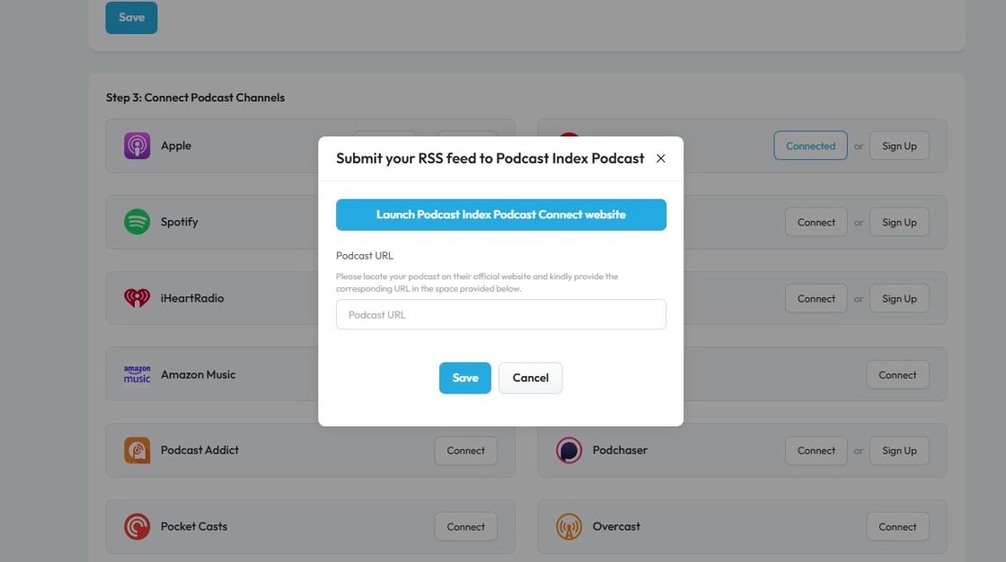
Task: Launch Podcast Index Podcast Connect website
Action: 501,215
